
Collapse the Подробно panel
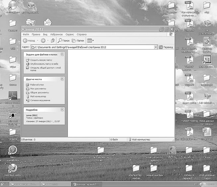[x=62, y=109]
